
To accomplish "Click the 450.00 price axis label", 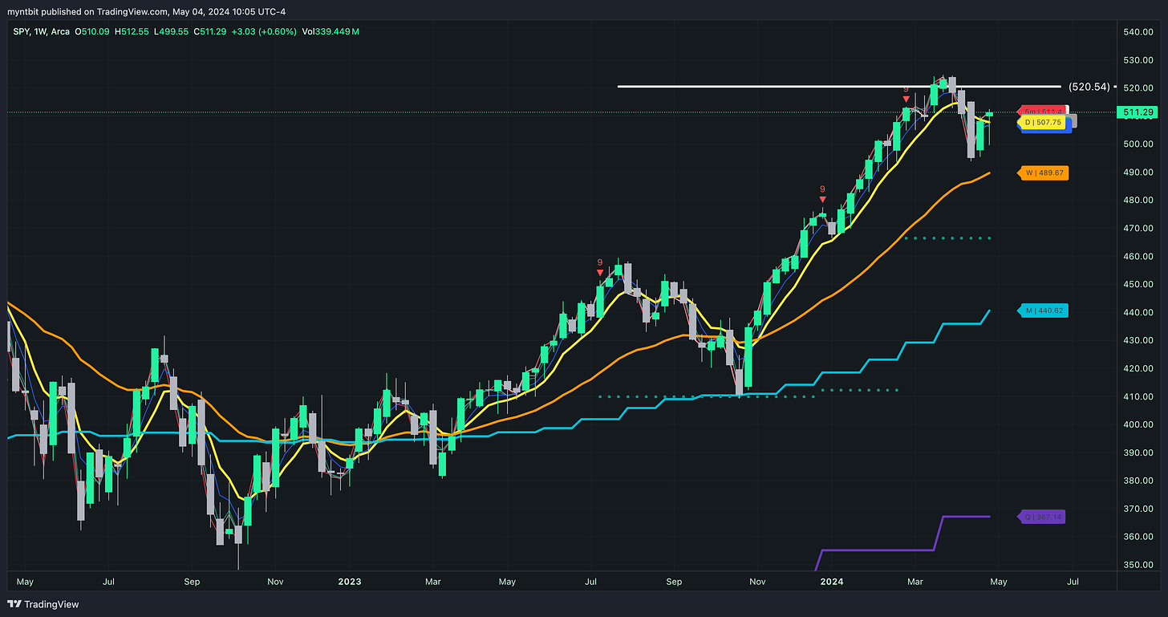I will click(1138, 285).
